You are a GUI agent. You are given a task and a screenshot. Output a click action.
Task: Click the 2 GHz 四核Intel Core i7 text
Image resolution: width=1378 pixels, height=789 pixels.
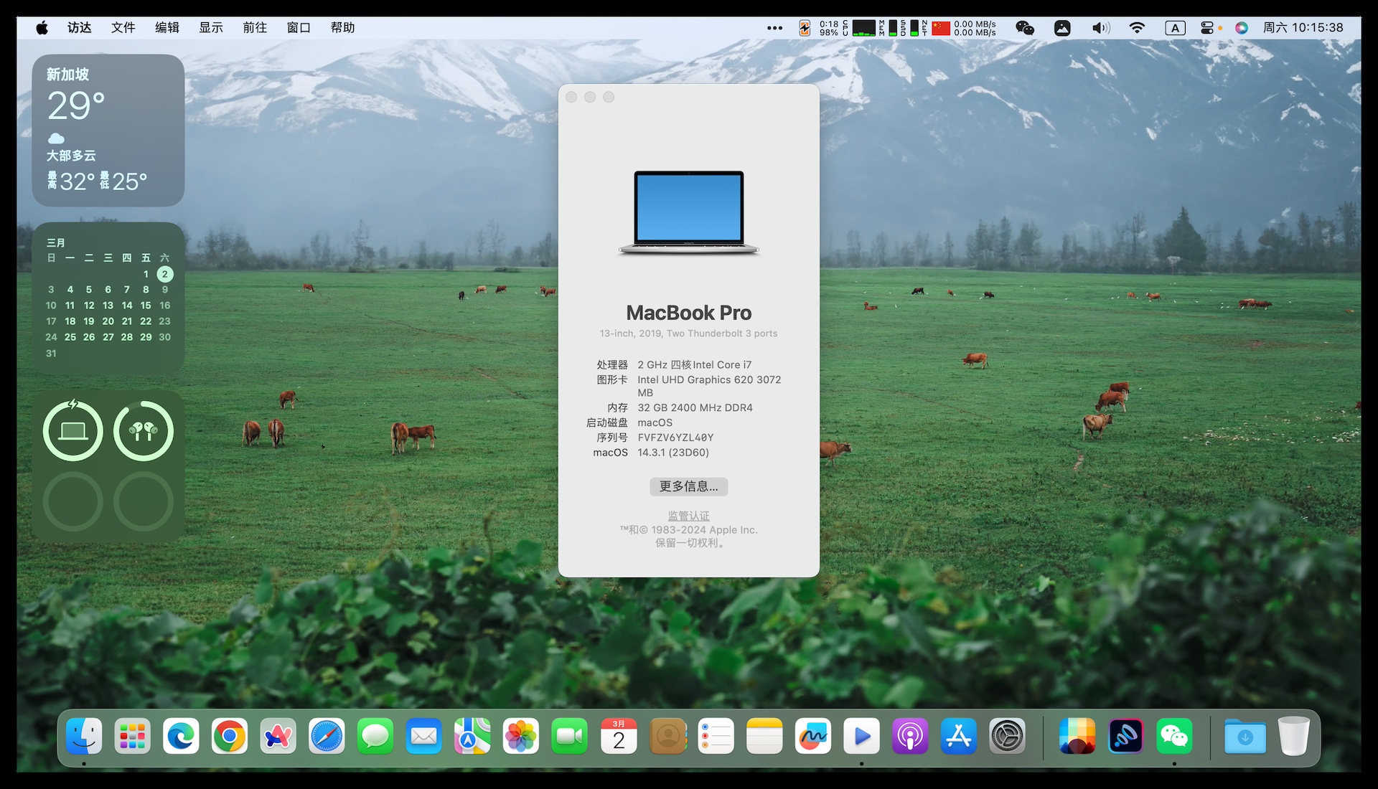(x=694, y=365)
